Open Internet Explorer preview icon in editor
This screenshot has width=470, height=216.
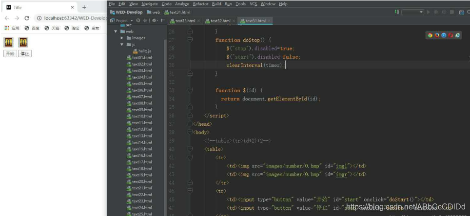[x=457, y=35]
